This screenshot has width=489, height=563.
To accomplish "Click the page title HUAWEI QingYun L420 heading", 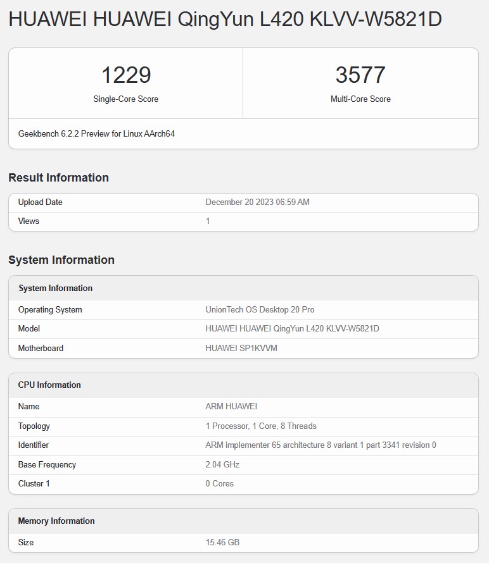I will pyautogui.click(x=225, y=20).
